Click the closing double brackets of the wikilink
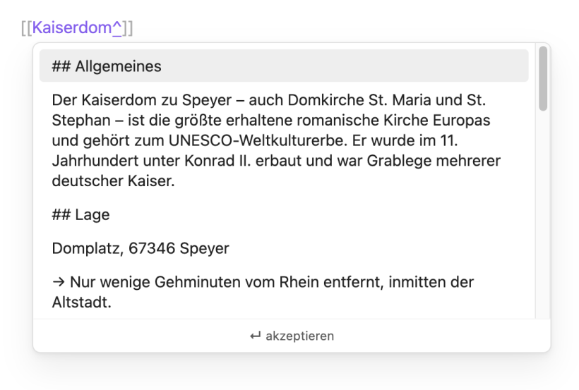 tap(127, 28)
